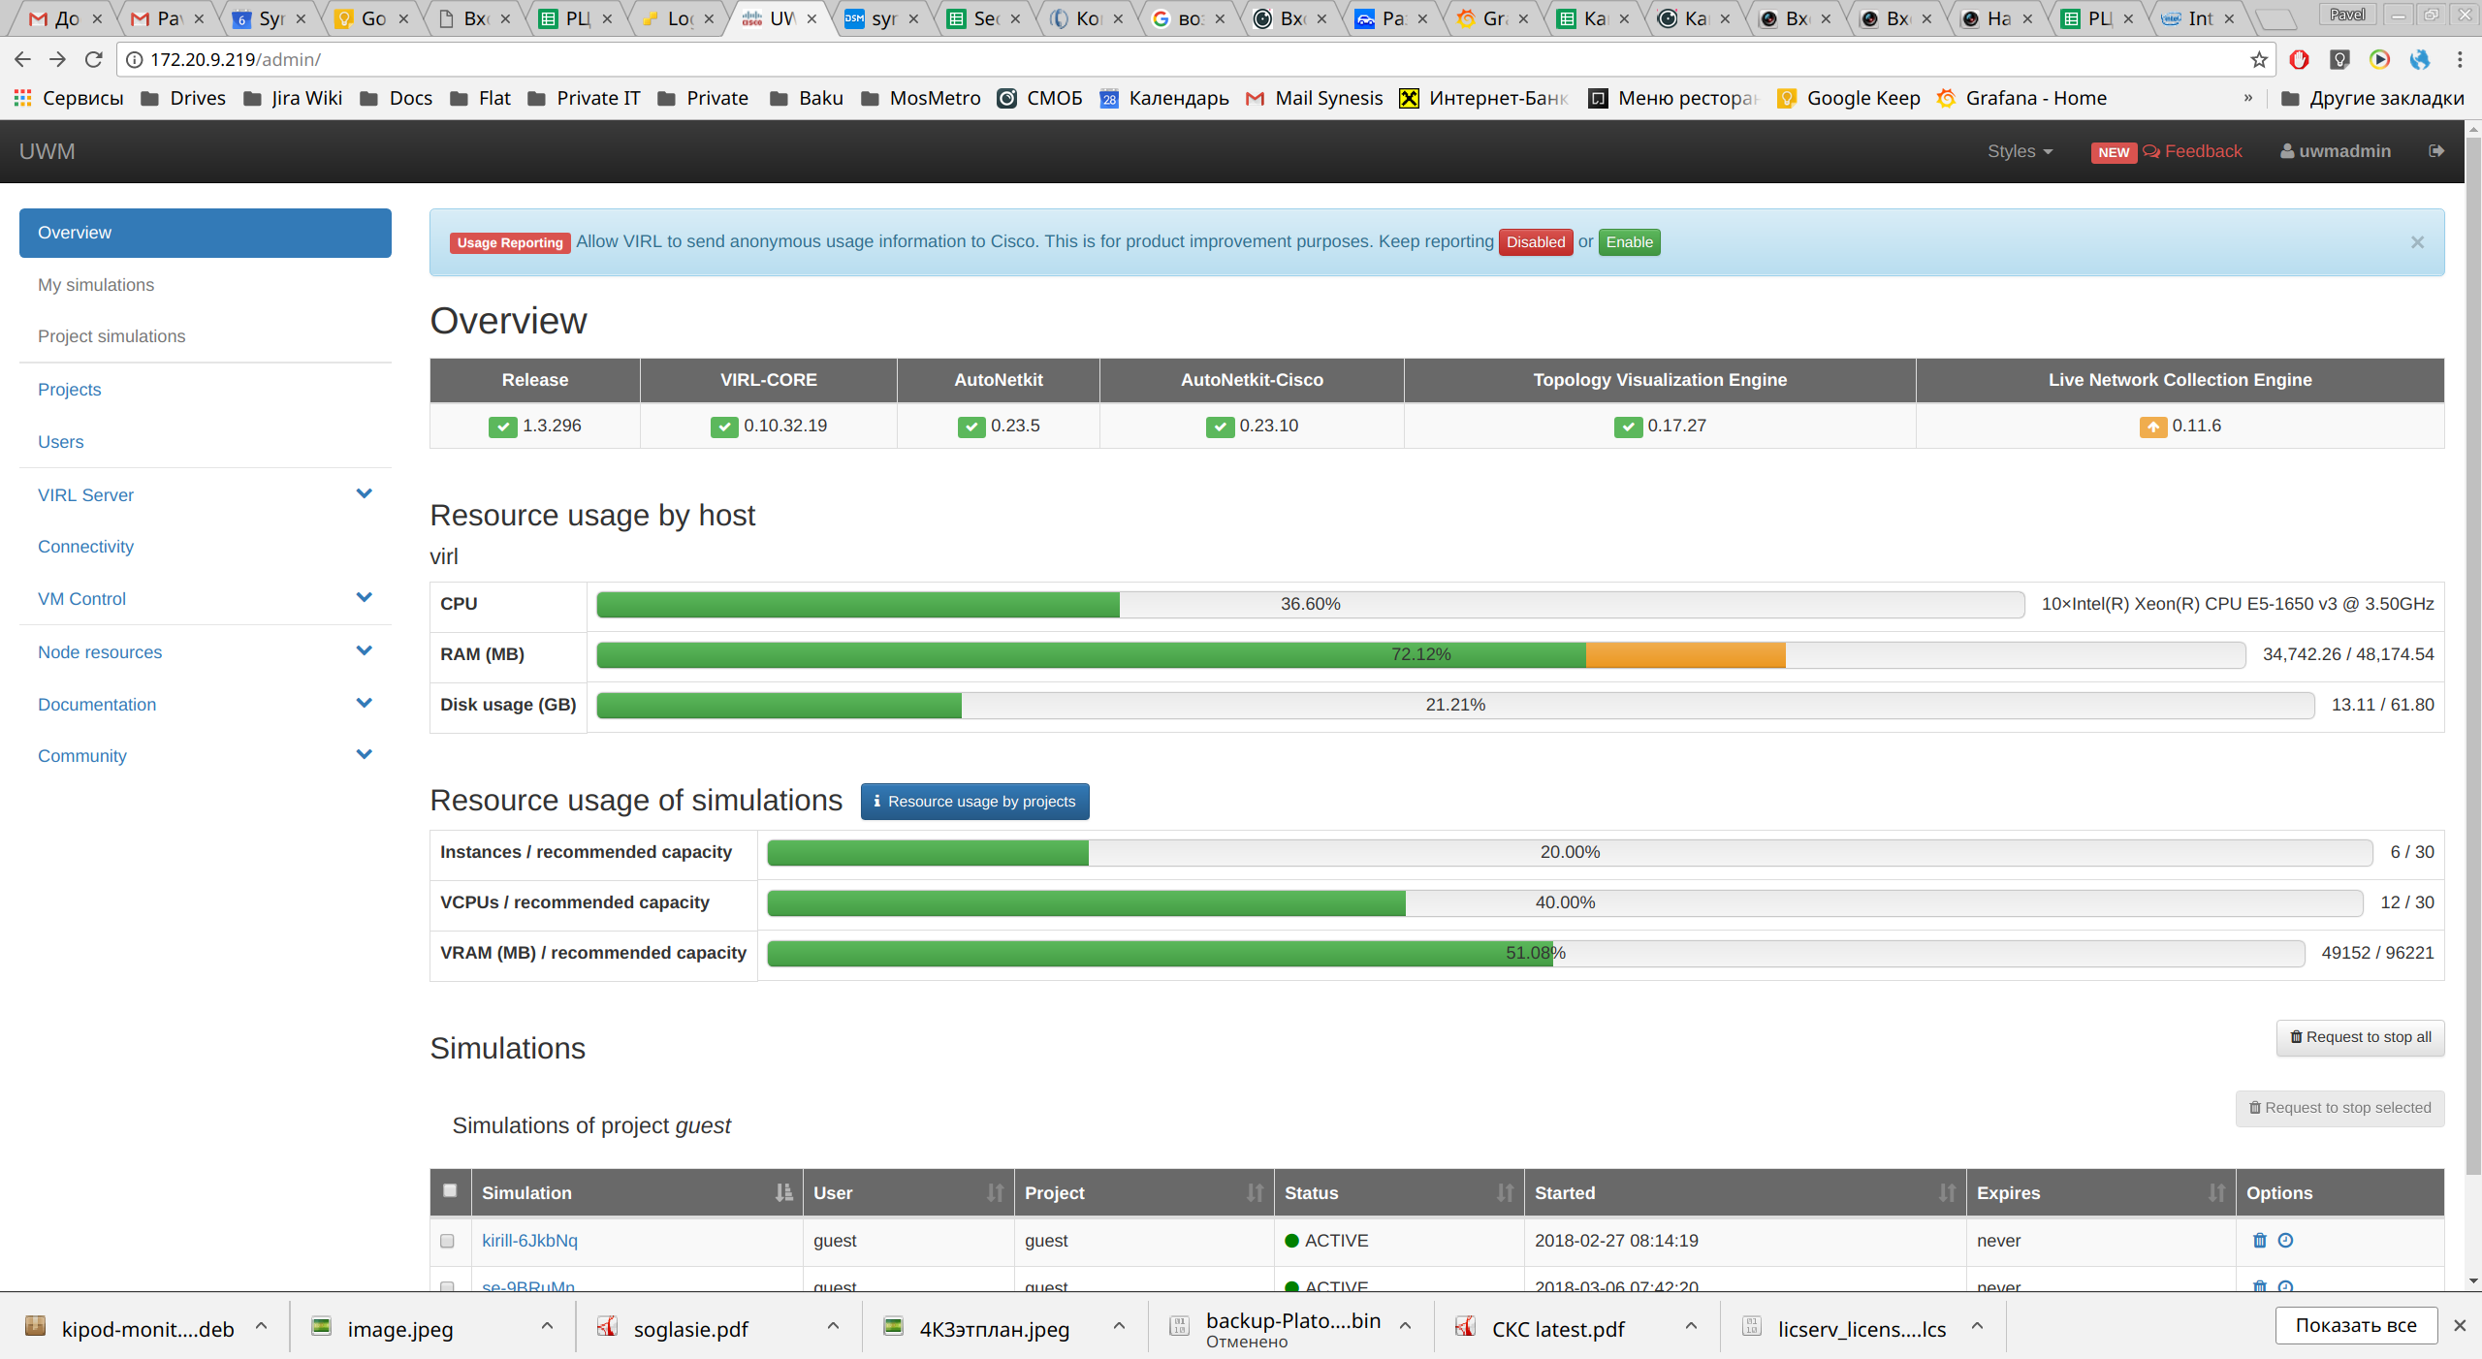Sort the table by Project column
Image resolution: width=2482 pixels, height=1359 pixels.
(x=1255, y=1193)
